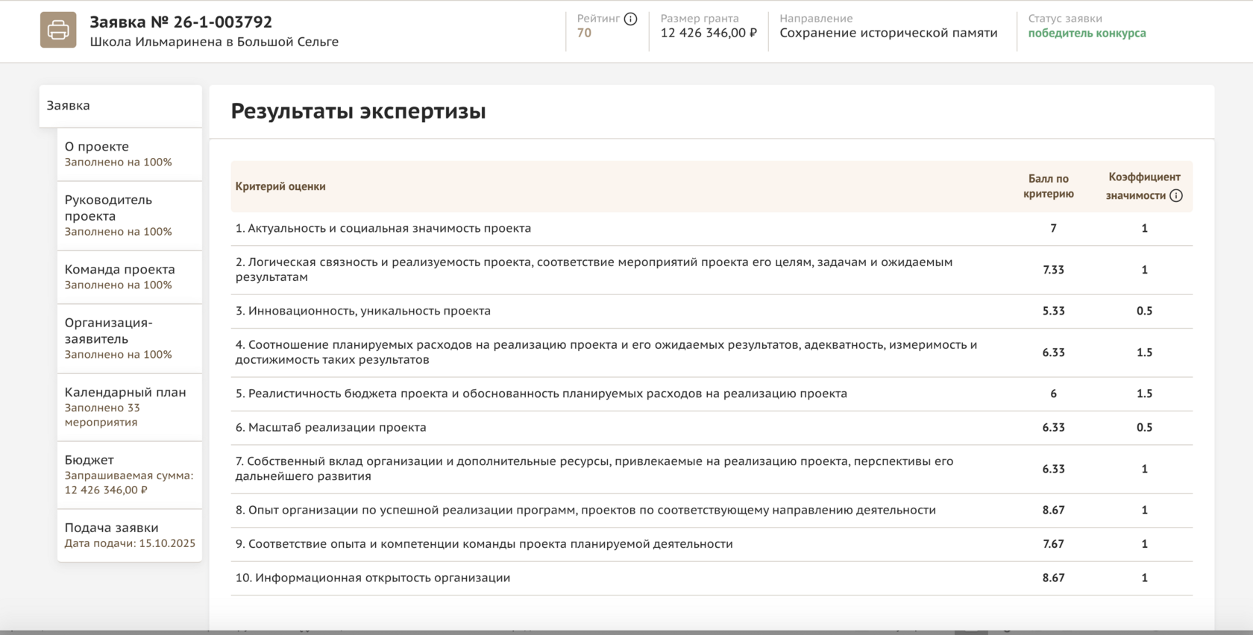The height and width of the screenshot is (635, 1253).
Task: Click coefficient 0.5 in the Инновационность row
Action: pyautogui.click(x=1144, y=311)
